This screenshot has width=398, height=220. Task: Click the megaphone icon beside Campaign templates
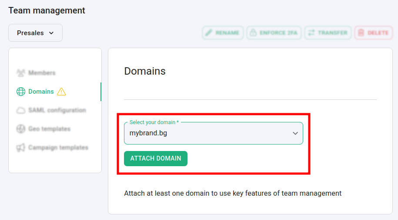point(20,148)
